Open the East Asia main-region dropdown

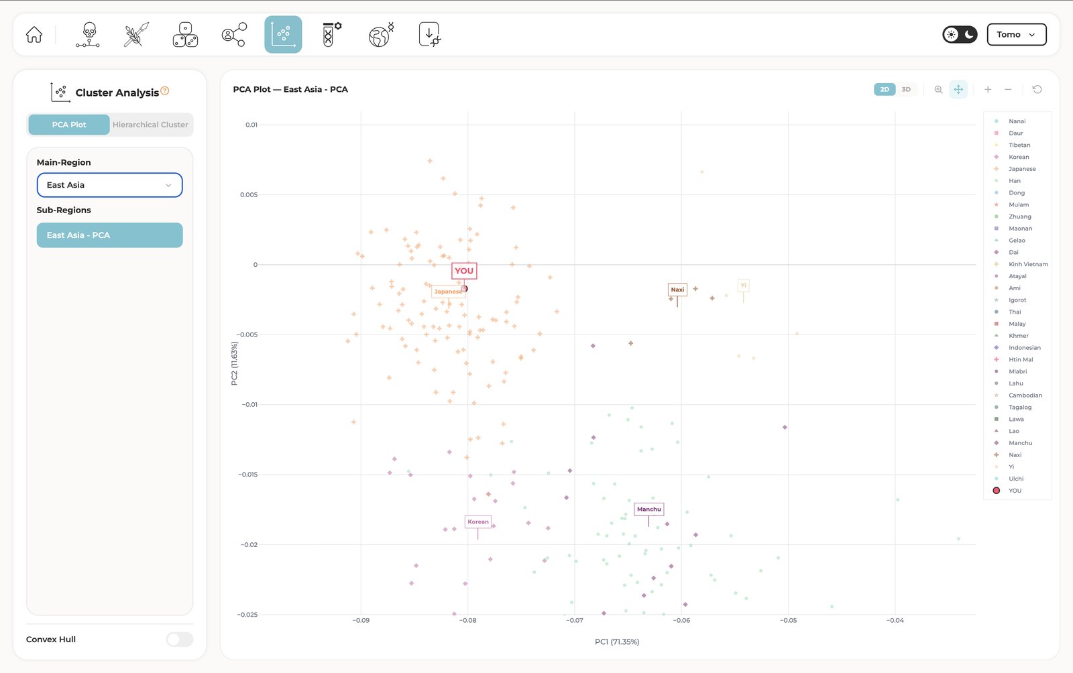tap(109, 185)
